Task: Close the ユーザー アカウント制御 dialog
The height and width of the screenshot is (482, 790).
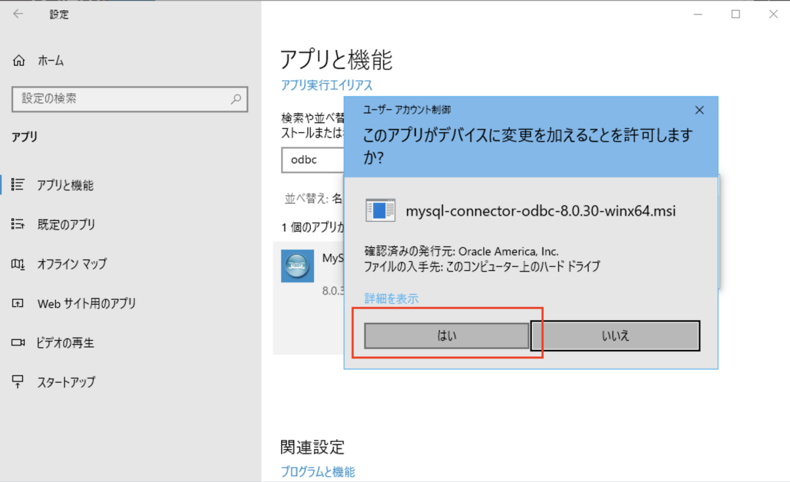Action: pyautogui.click(x=700, y=110)
